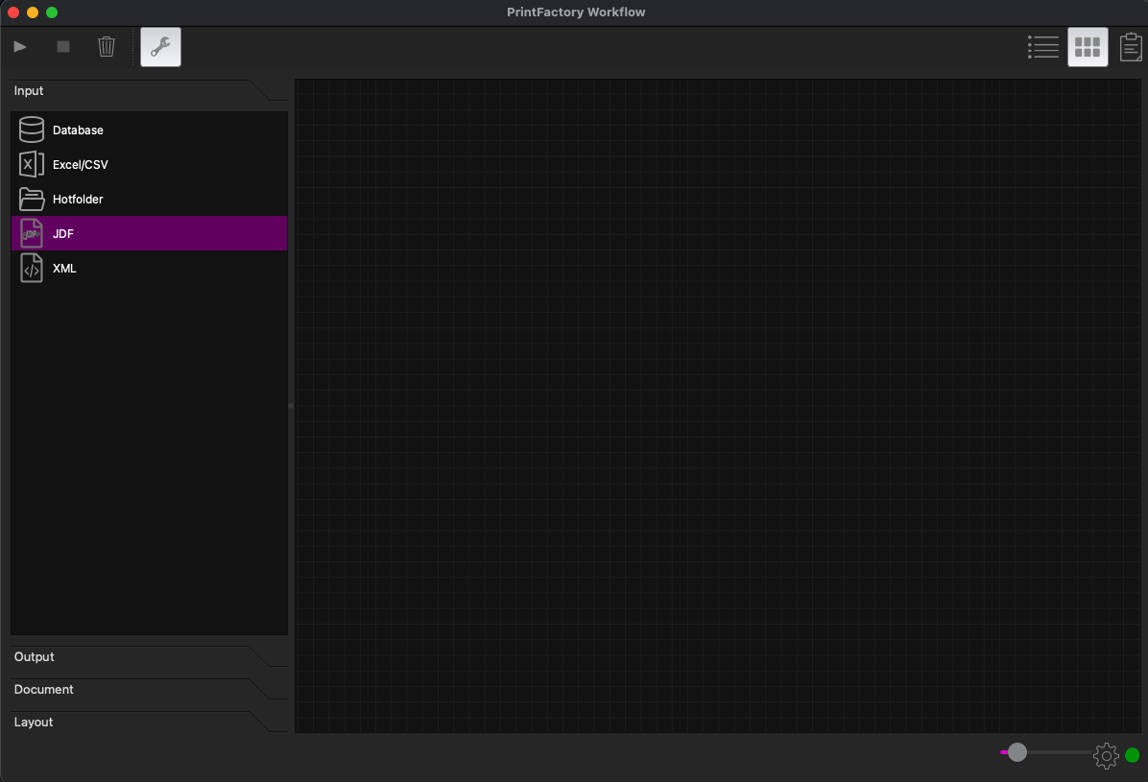Select the Hotfolder folder icon
Image resolution: width=1148 pixels, height=782 pixels.
32,199
